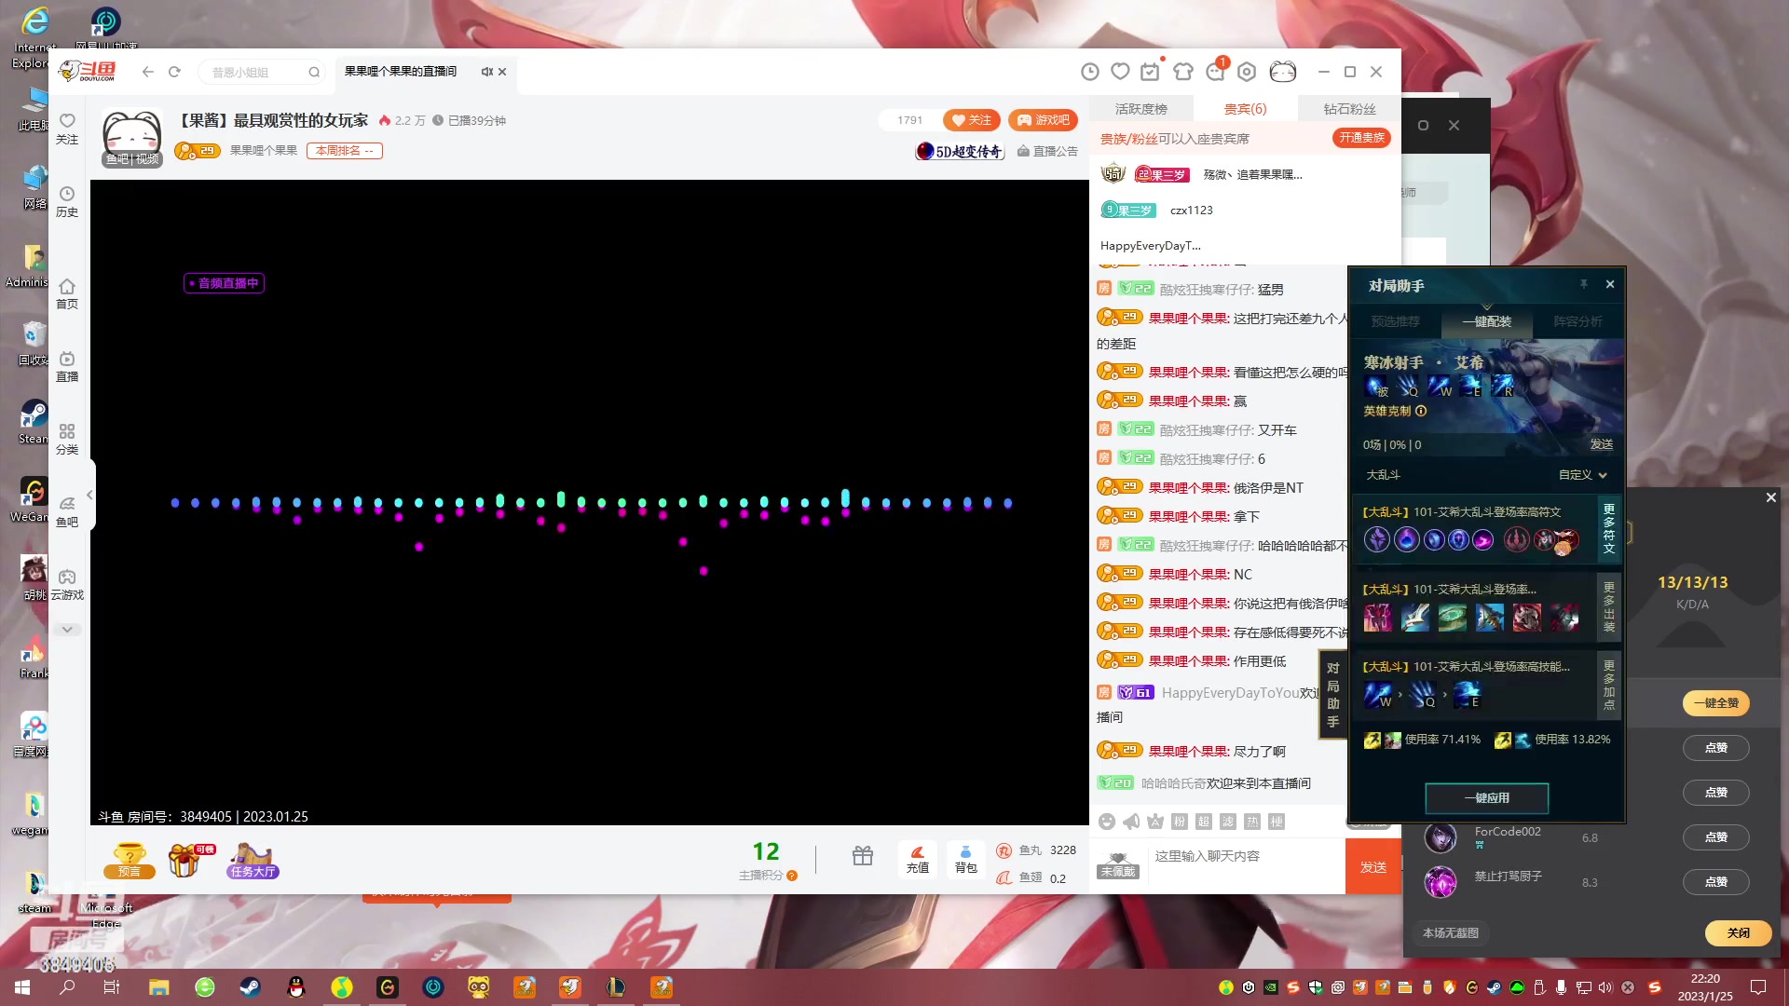Collapse the left sidebar with arrow handle
The image size is (1789, 1006).
(x=89, y=495)
